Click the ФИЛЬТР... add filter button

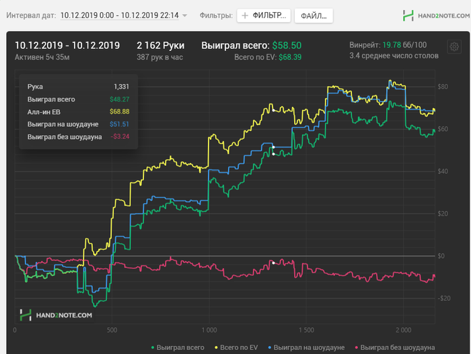[x=264, y=15]
